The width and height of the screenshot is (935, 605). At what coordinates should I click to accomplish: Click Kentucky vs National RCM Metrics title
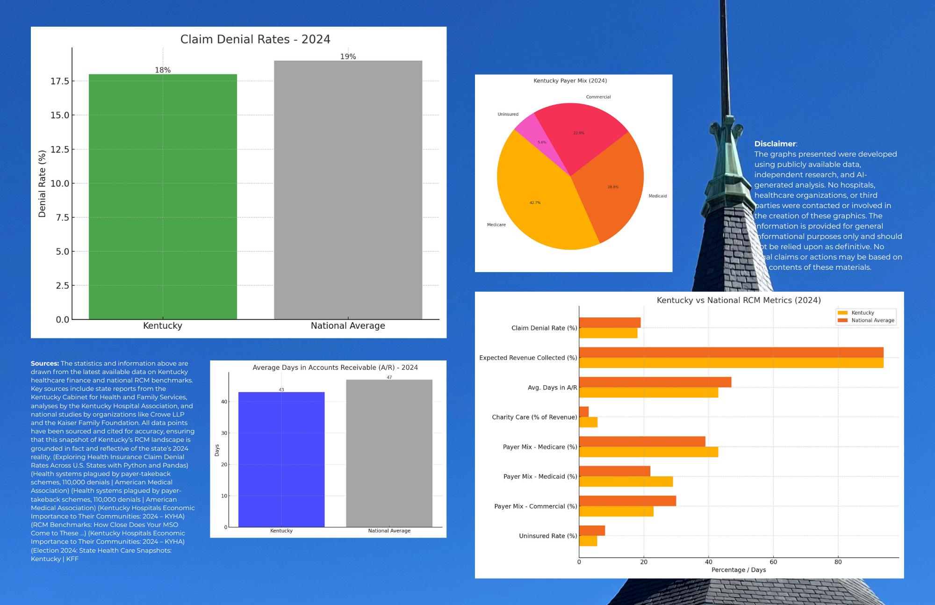738,300
